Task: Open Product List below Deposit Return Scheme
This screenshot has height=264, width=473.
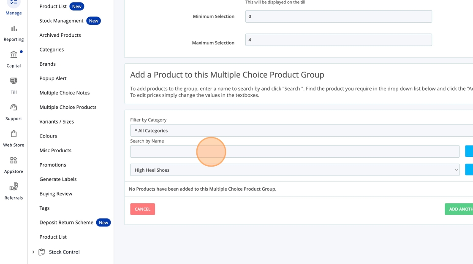Action: (53, 237)
